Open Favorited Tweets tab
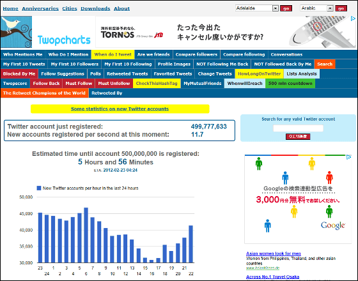 [173, 73]
